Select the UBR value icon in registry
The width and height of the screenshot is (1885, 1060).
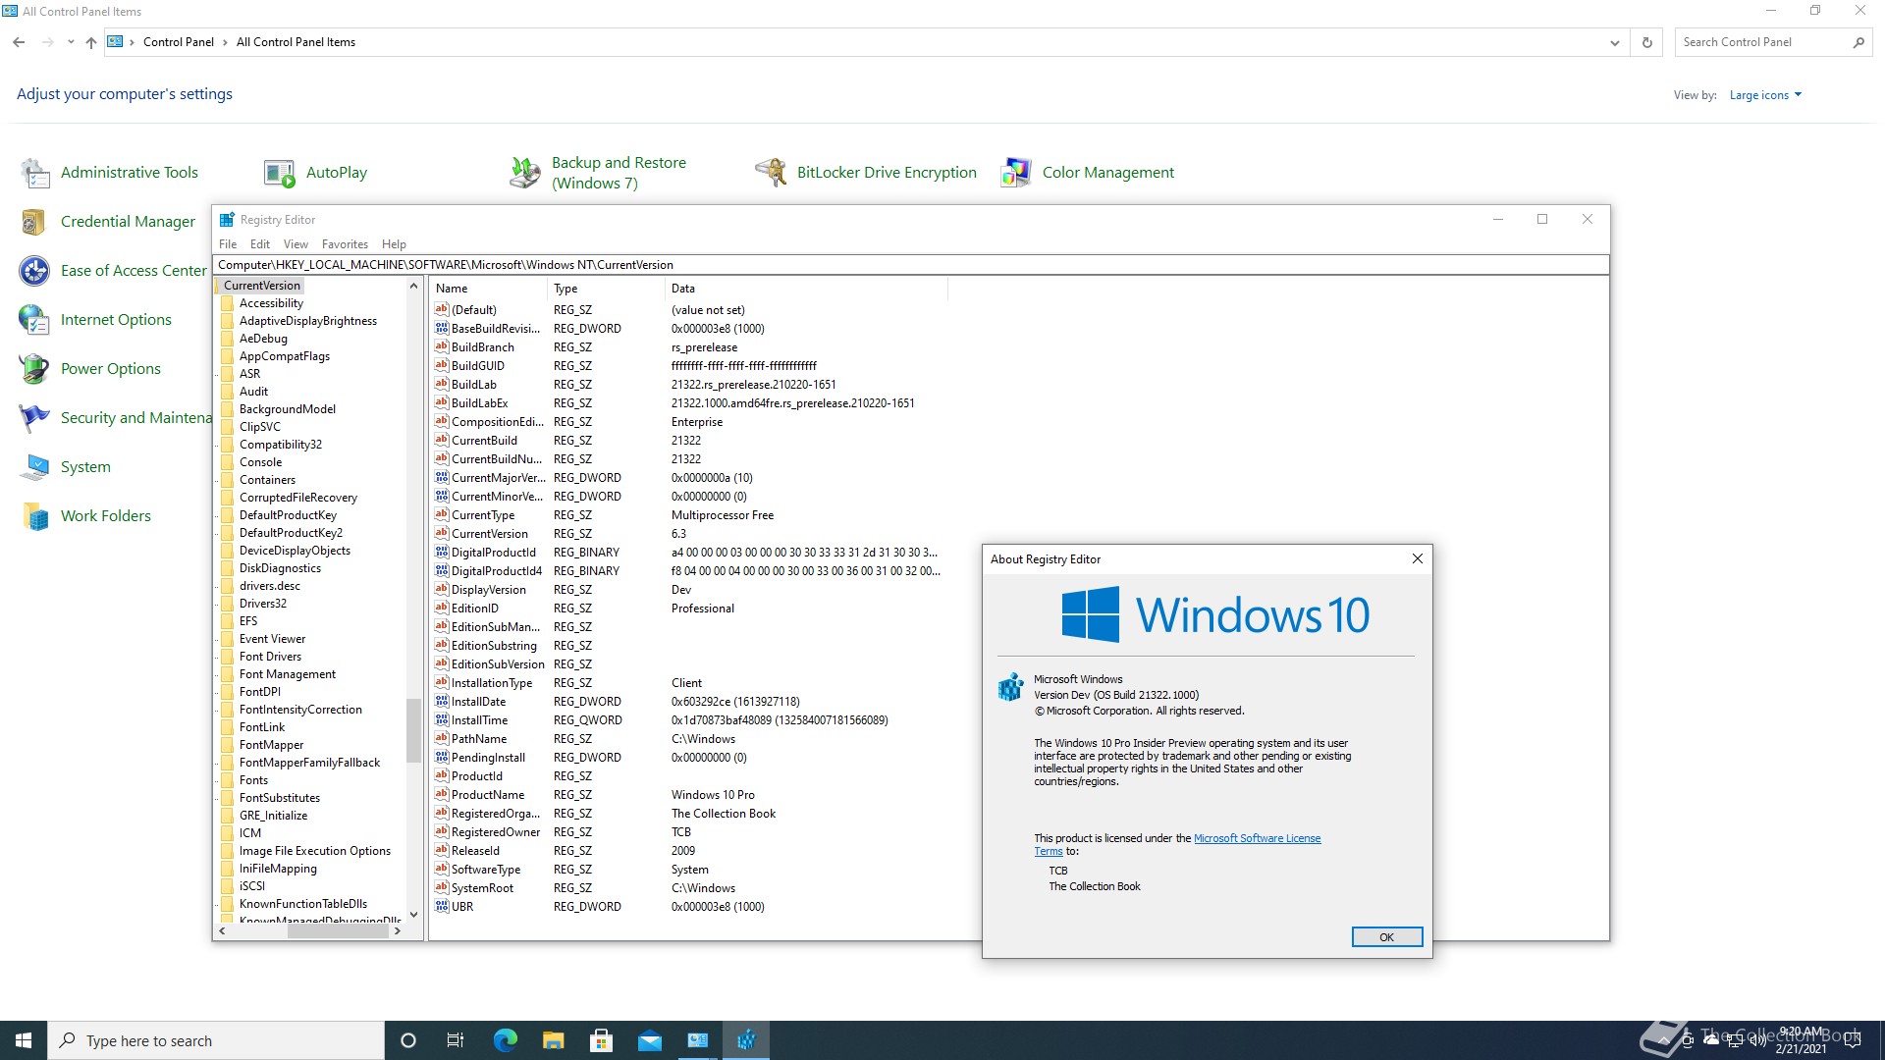coord(442,906)
